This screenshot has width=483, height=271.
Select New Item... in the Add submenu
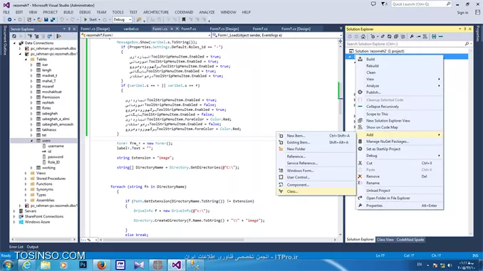click(316, 136)
